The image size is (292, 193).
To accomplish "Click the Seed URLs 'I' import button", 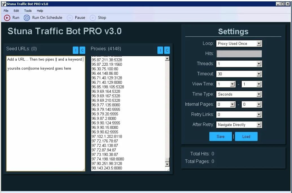I will [76, 50].
